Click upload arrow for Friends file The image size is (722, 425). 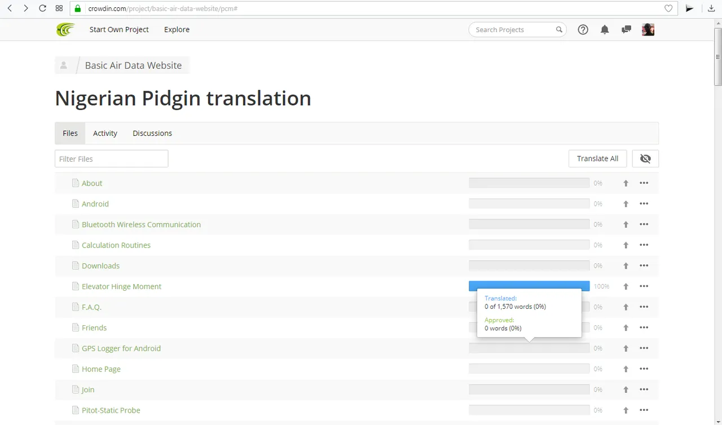[626, 328]
